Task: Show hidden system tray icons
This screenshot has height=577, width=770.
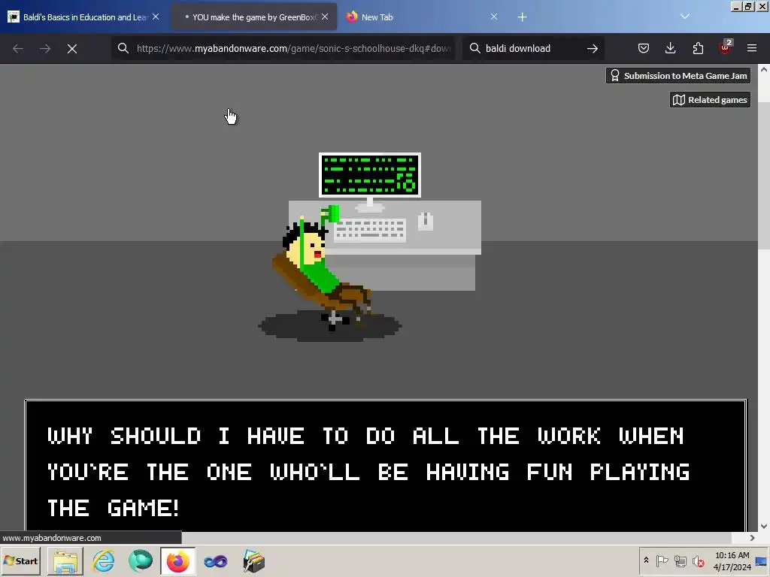Action: pos(646,560)
